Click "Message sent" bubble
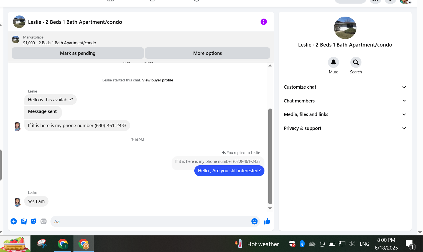 click(x=43, y=112)
